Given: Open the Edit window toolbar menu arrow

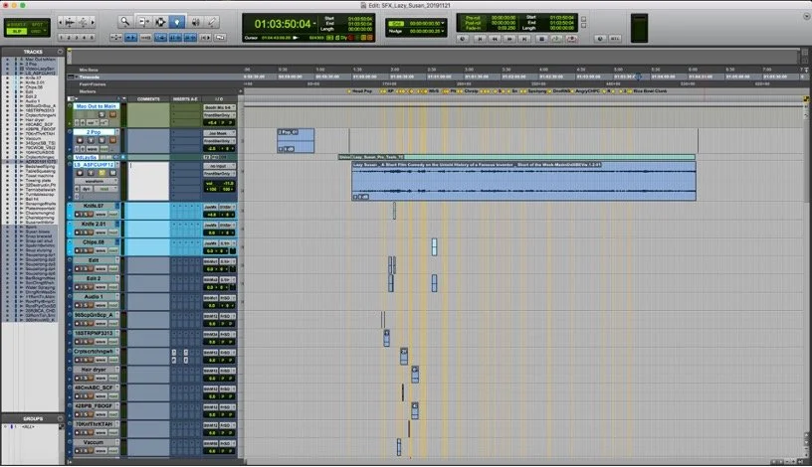Looking at the screenshot, I should [x=806, y=17].
